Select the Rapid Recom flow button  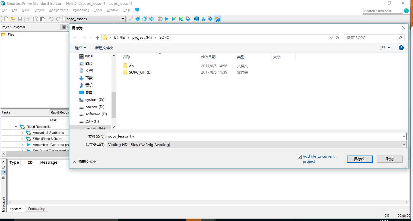pyautogui.click(x=60, y=112)
